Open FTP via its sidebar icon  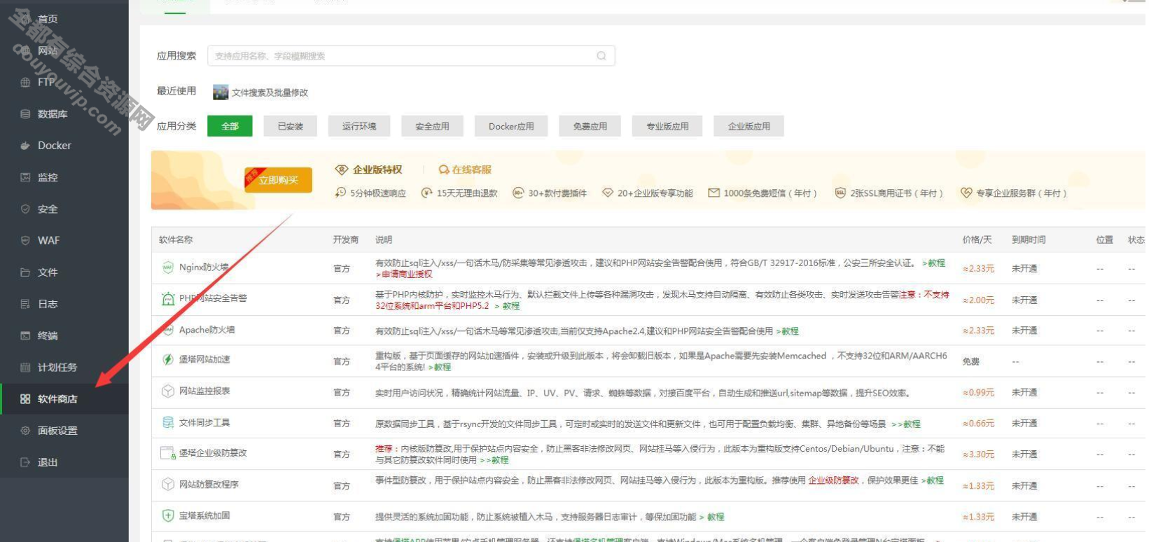[25, 82]
